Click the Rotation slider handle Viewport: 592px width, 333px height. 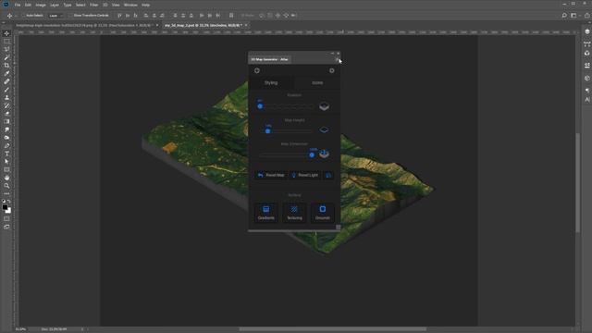(x=260, y=106)
